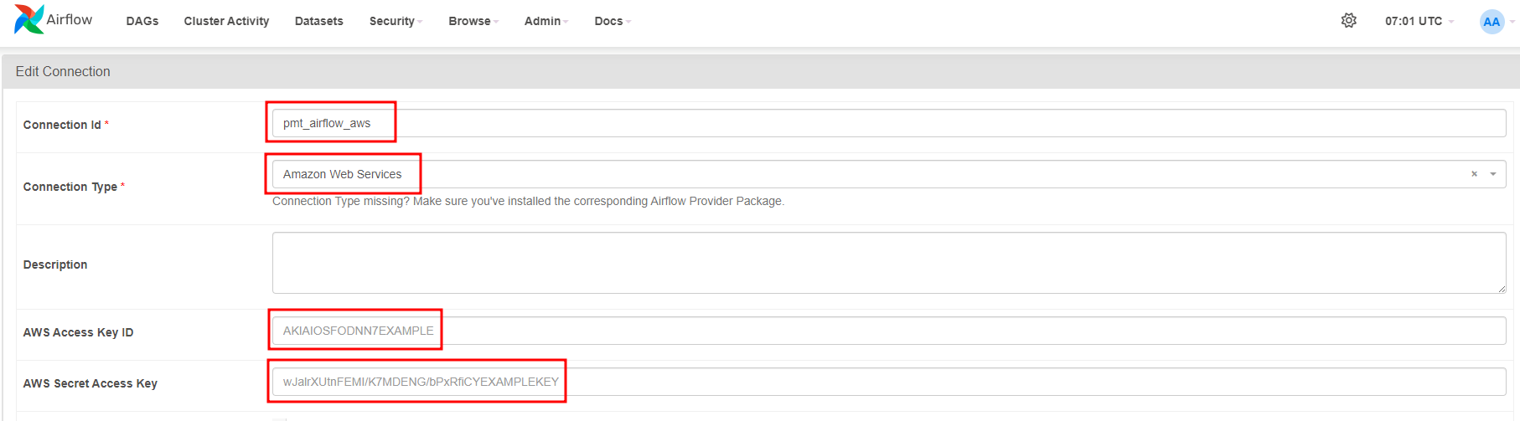
Task: Click the AWS Secret Access Key field
Action: (889, 382)
